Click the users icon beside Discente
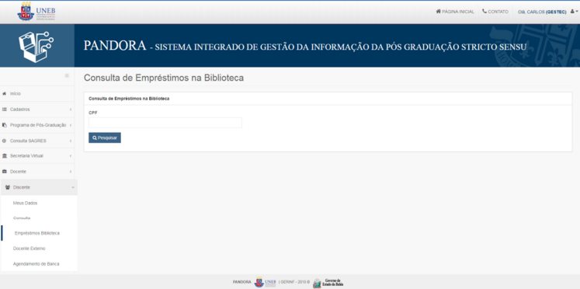This screenshot has height=289, width=580. pos(8,187)
